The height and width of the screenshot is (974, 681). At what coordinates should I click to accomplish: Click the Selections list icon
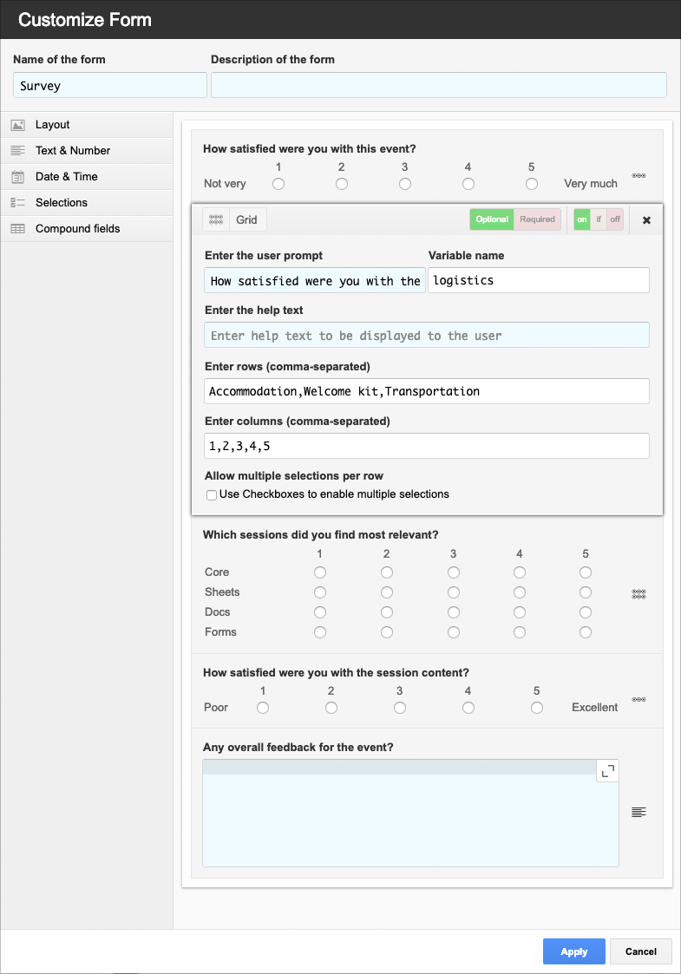pyautogui.click(x=18, y=203)
